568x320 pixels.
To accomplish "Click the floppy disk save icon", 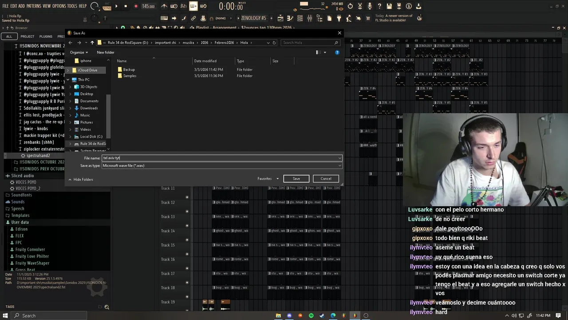I will [x=389, y=6].
